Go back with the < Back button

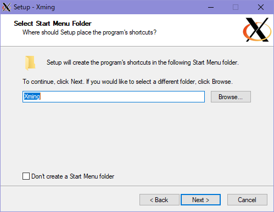tap(159, 200)
